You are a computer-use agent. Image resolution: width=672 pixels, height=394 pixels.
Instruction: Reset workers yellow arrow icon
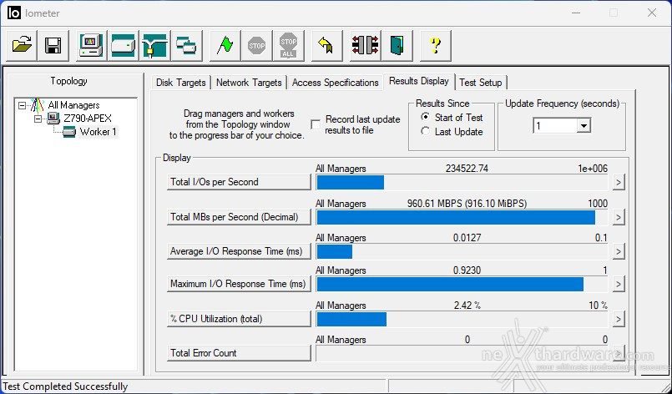(x=326, y=45)
